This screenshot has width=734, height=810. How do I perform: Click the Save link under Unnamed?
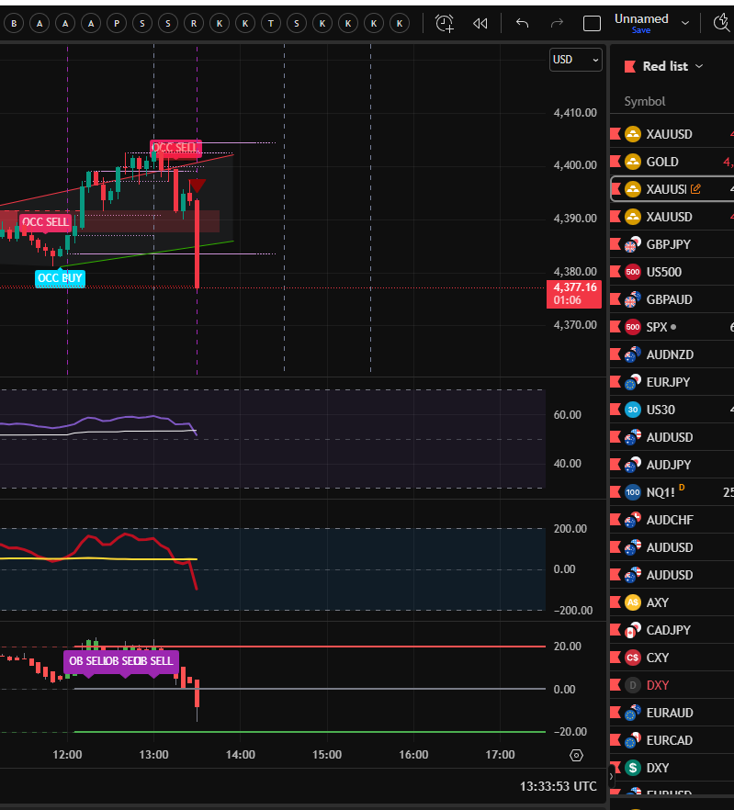coord(641,30)
